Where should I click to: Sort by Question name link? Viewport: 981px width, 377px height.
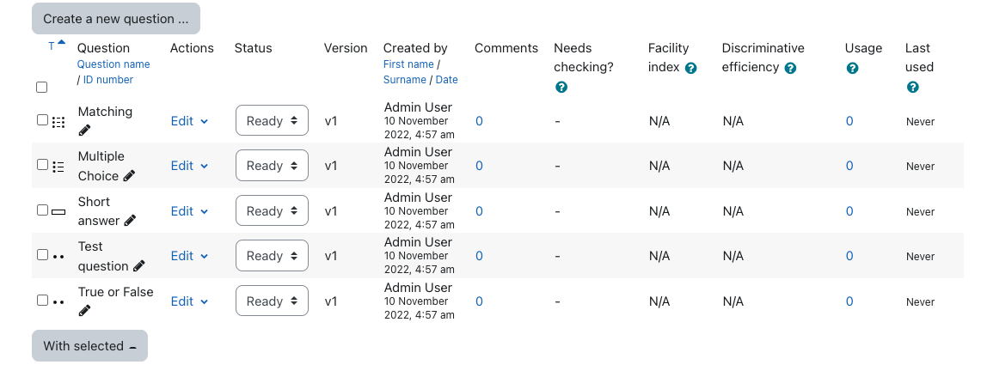[x=113, y=64]
